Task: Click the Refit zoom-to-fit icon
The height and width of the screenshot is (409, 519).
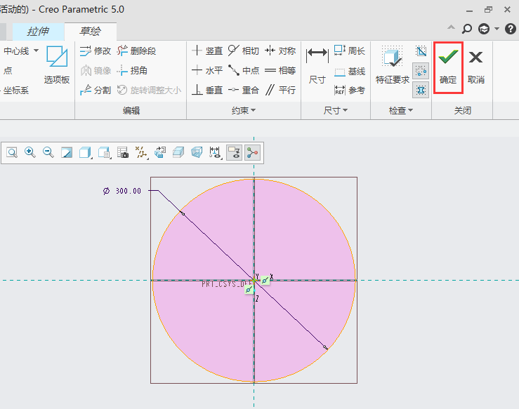Action: (x=12, y=152)
